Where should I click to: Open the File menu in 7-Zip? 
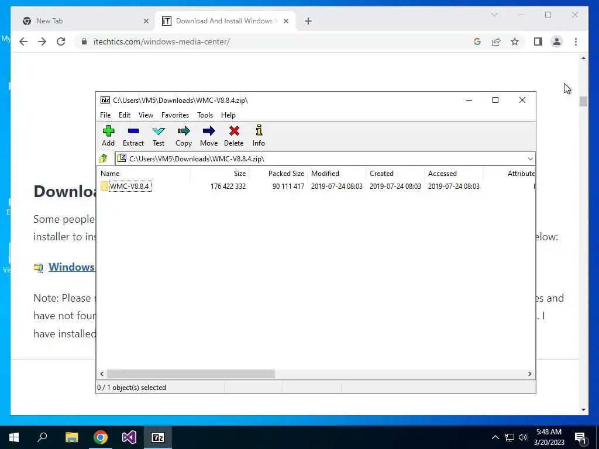(x=105, y=115)
